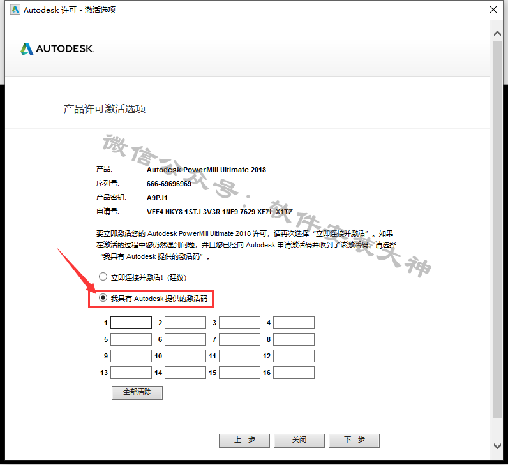The image size is (508, 465).
Task: Select 我具有 Autodesk 提供的激活码 radio button
Action: click(103, 298)
